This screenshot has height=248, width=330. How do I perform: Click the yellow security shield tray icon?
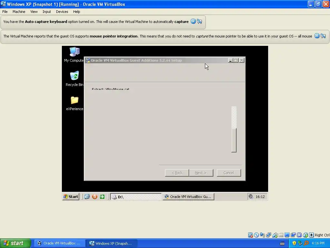coord(294,243)
